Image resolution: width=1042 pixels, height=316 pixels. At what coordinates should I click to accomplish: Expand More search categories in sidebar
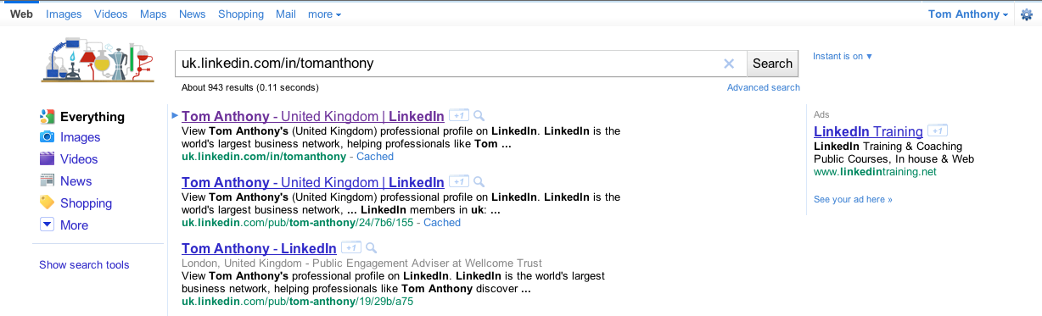64,225
